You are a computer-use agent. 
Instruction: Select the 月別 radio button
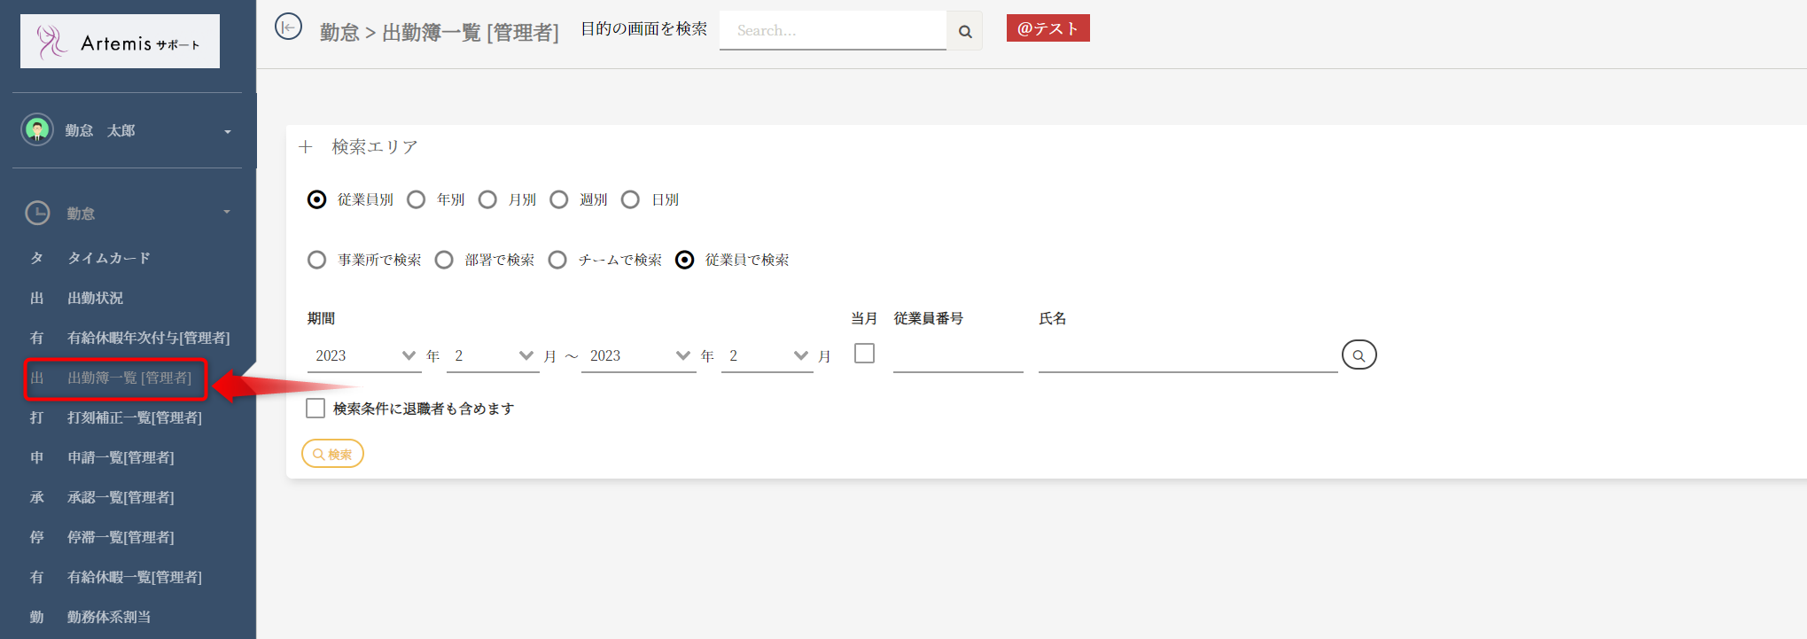(487, 199)
